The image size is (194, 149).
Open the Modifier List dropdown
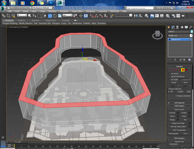(180, 36)
